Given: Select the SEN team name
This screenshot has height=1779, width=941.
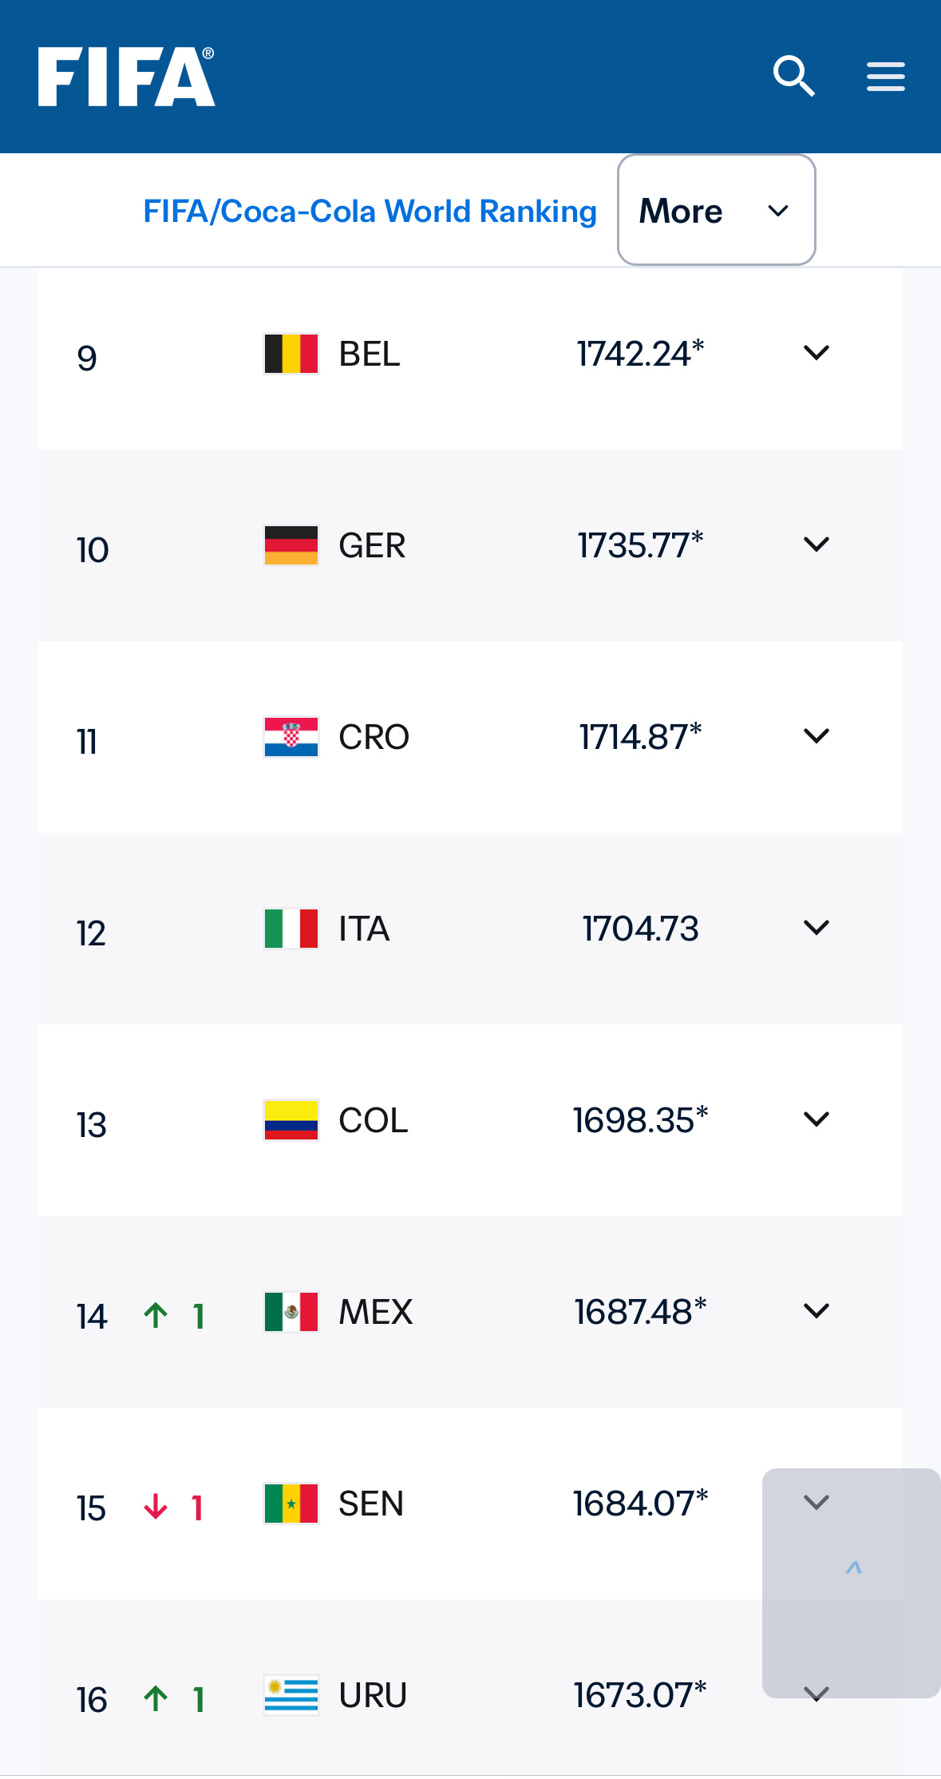Looking at the screenshot, I should 371,1504.
